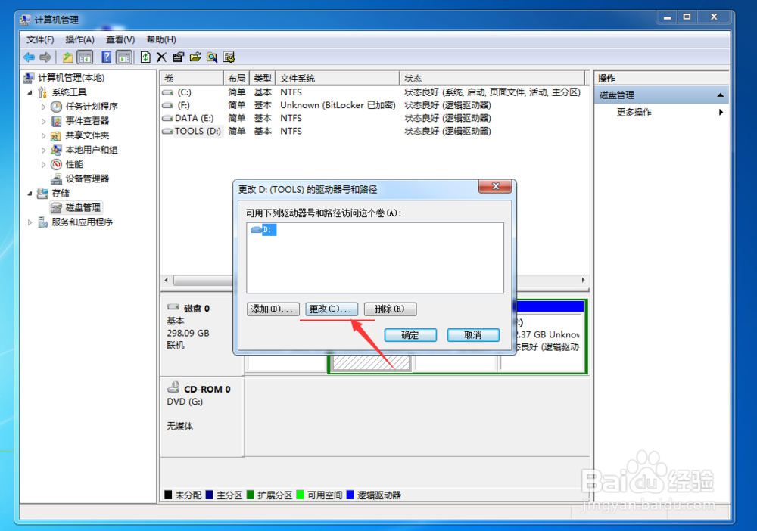Sort by the File System (文件系统) column header
The width and height of the screenshot is (757, 531).
tap(338, 78)
